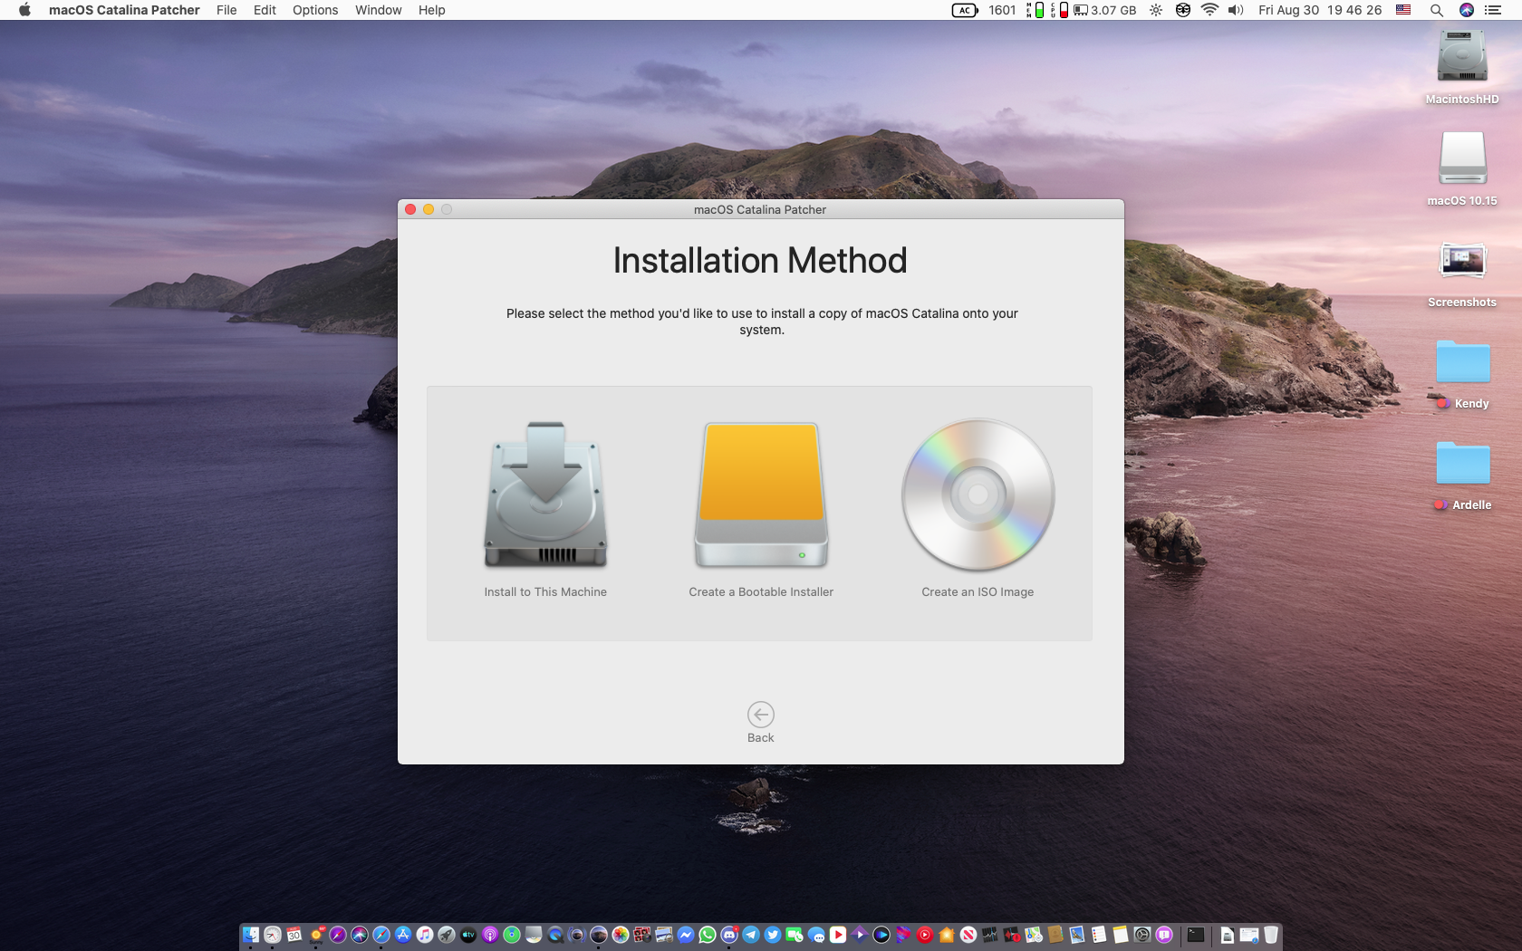Minimize the macOS Catalina Patcher window
Image resolution: width=1522 pixels, height=951 pixels.
429,209
